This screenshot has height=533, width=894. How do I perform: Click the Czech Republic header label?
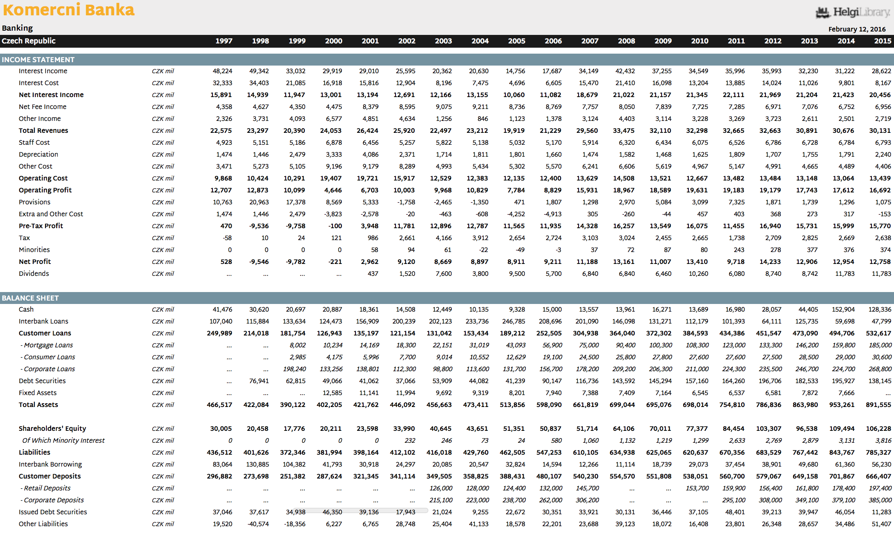pyautogui.click(x=29, y=41)
